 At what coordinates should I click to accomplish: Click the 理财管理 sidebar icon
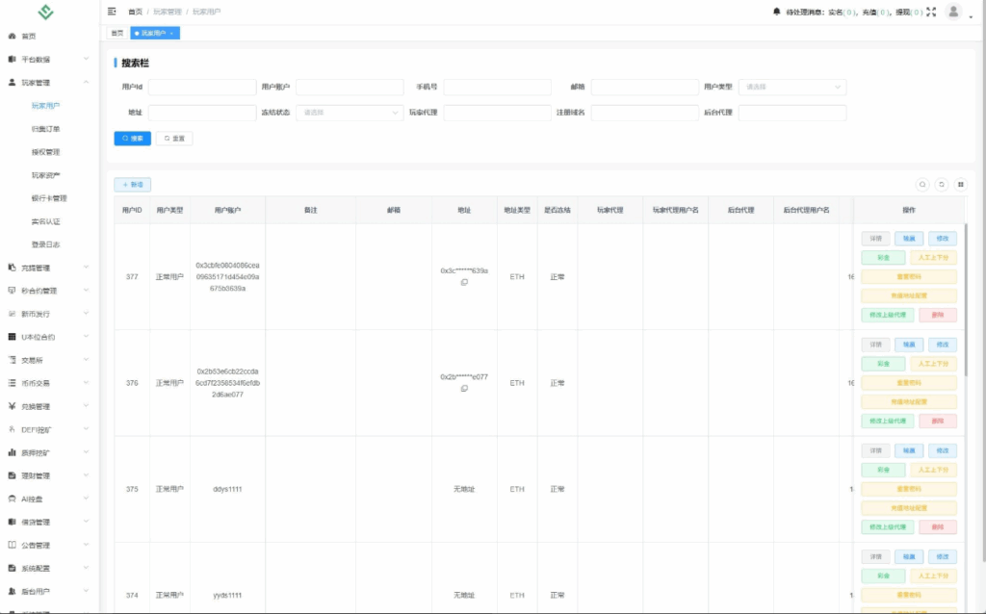point(12,475)
